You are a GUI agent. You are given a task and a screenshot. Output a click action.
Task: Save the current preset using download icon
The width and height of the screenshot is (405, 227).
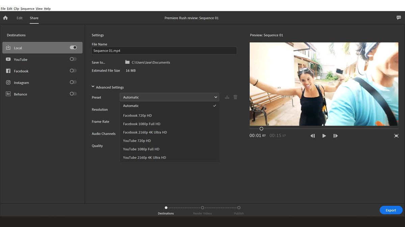pos(227,97)
